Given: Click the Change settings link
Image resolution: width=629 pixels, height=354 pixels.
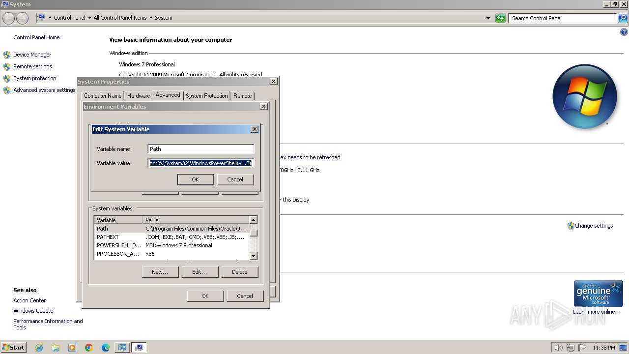Looking at the screenshot, I should pos(594,226).
